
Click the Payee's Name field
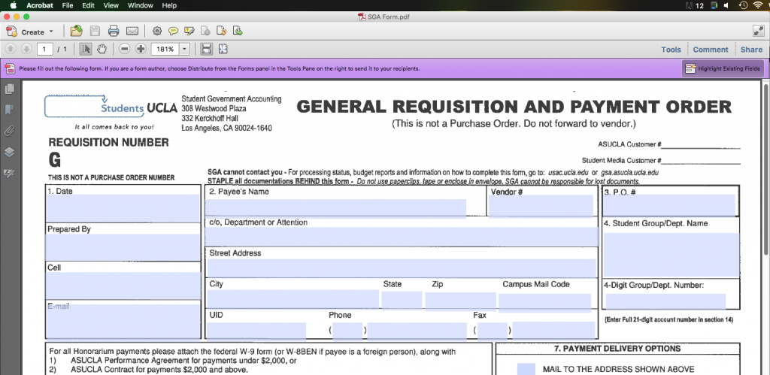click(336, 208)
